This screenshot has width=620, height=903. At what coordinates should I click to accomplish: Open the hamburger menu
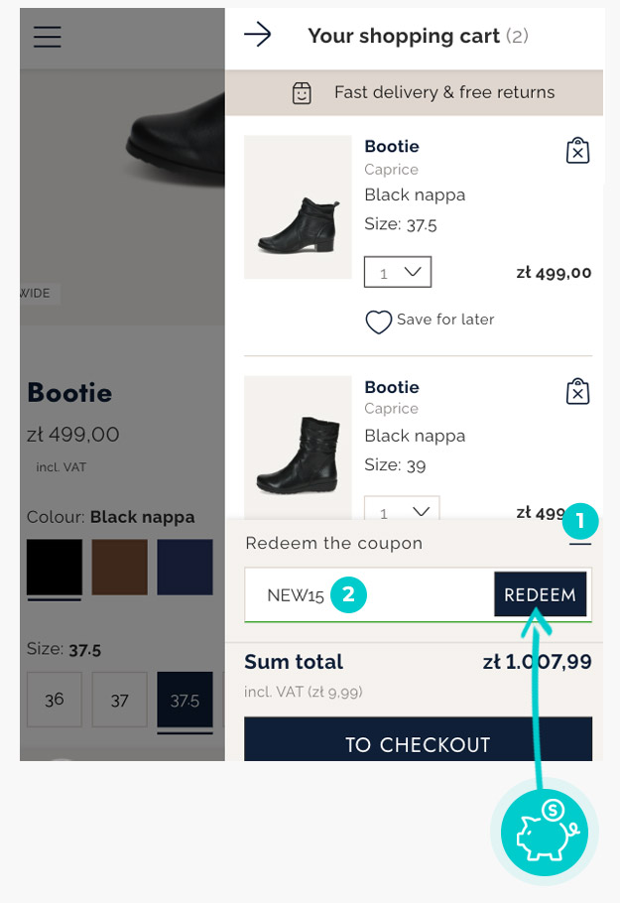(47, 36)
